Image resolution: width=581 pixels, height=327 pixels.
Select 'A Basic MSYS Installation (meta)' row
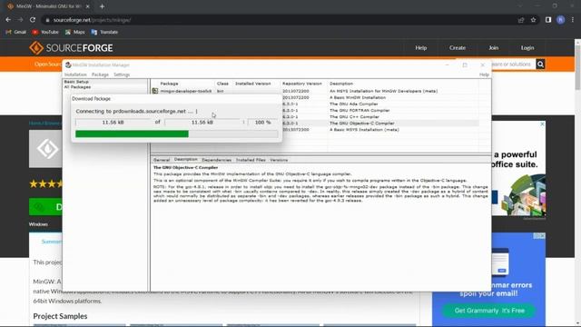[x=379, y=130]
